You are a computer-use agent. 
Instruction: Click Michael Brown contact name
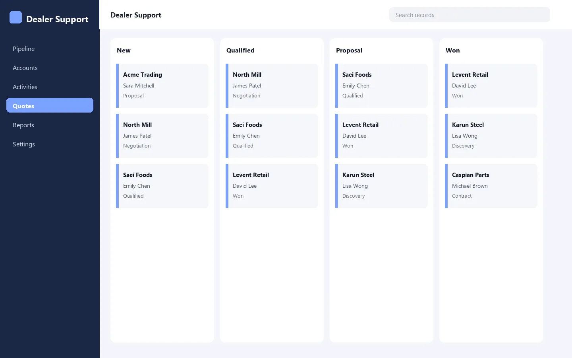coord(470,186)
